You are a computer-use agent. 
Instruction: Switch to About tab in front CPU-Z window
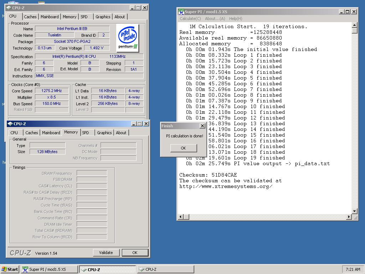click(121, 133)
